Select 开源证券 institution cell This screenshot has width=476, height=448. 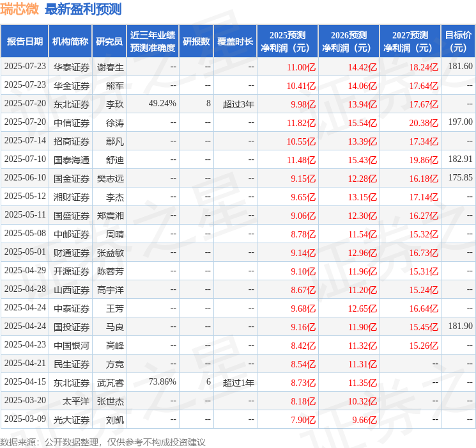72,271
